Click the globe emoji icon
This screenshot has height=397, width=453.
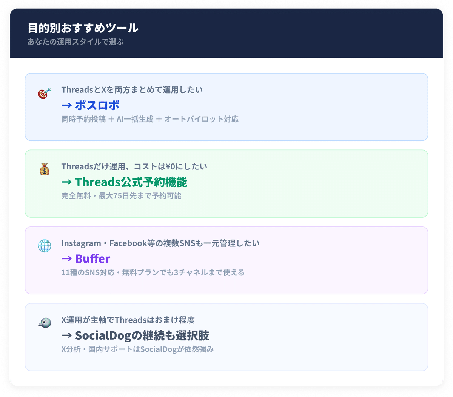[45, 246]
